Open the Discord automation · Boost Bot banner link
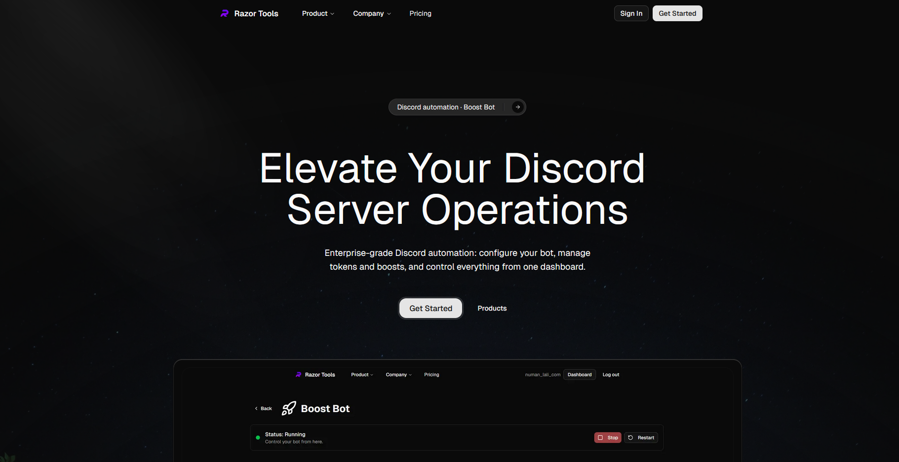This screenshot has width=899, height=462. point(457,107)
